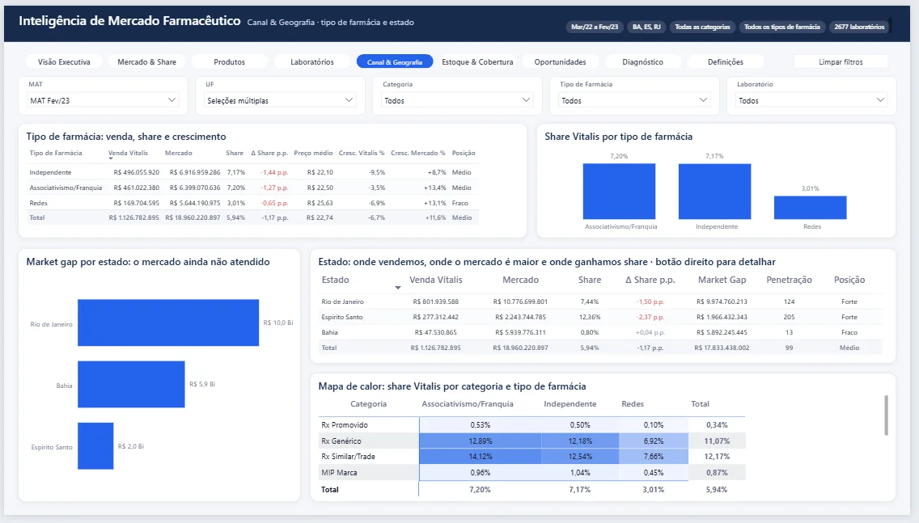Open the Laboratório filter dropdown

tap(811, 100)
